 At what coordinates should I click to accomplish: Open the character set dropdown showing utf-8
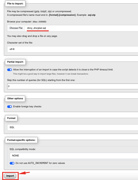(73, 49)
